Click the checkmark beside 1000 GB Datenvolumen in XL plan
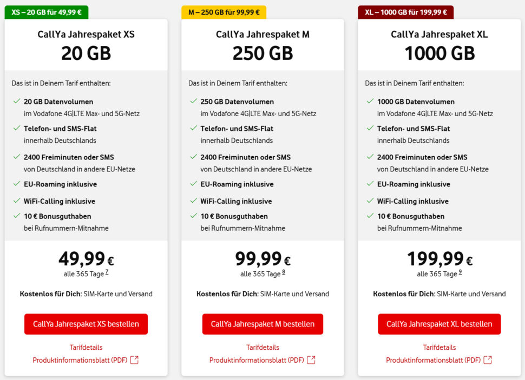This screenshot has width=525, height=380. (x=369, y=102)
